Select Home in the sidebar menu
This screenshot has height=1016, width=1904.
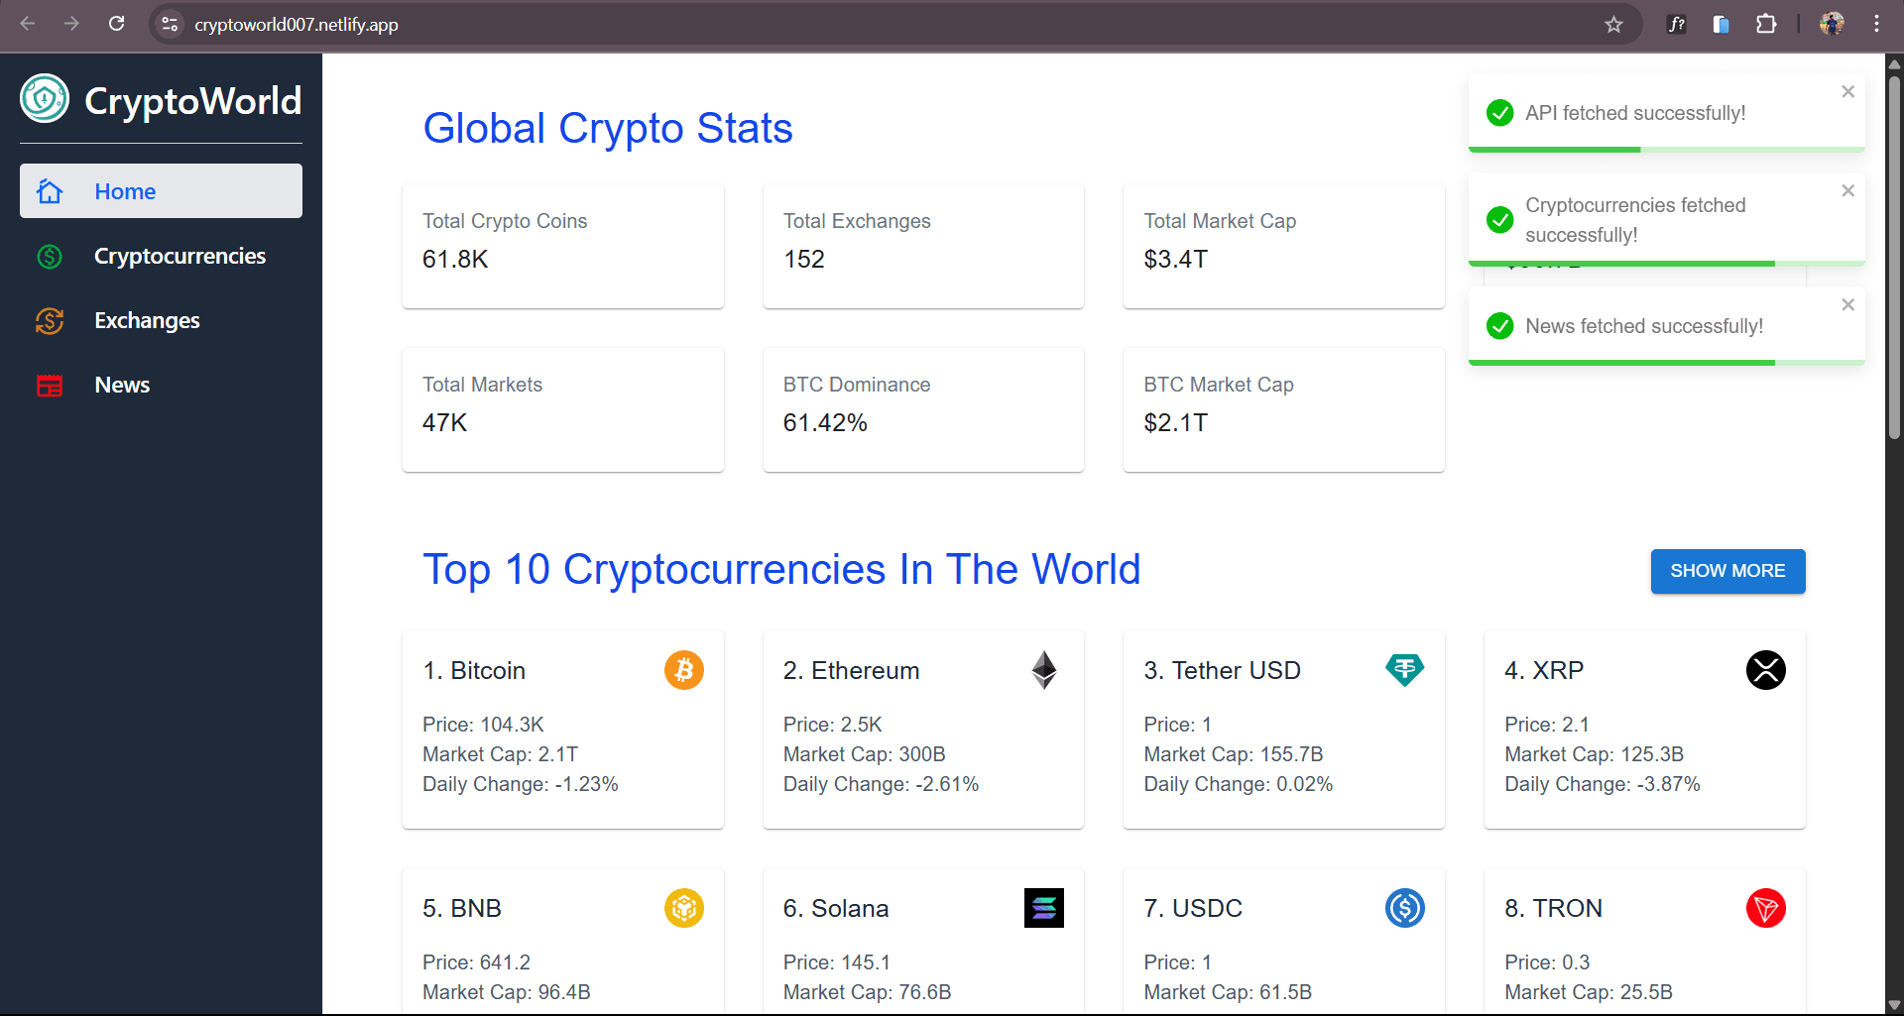click(161, 191)
